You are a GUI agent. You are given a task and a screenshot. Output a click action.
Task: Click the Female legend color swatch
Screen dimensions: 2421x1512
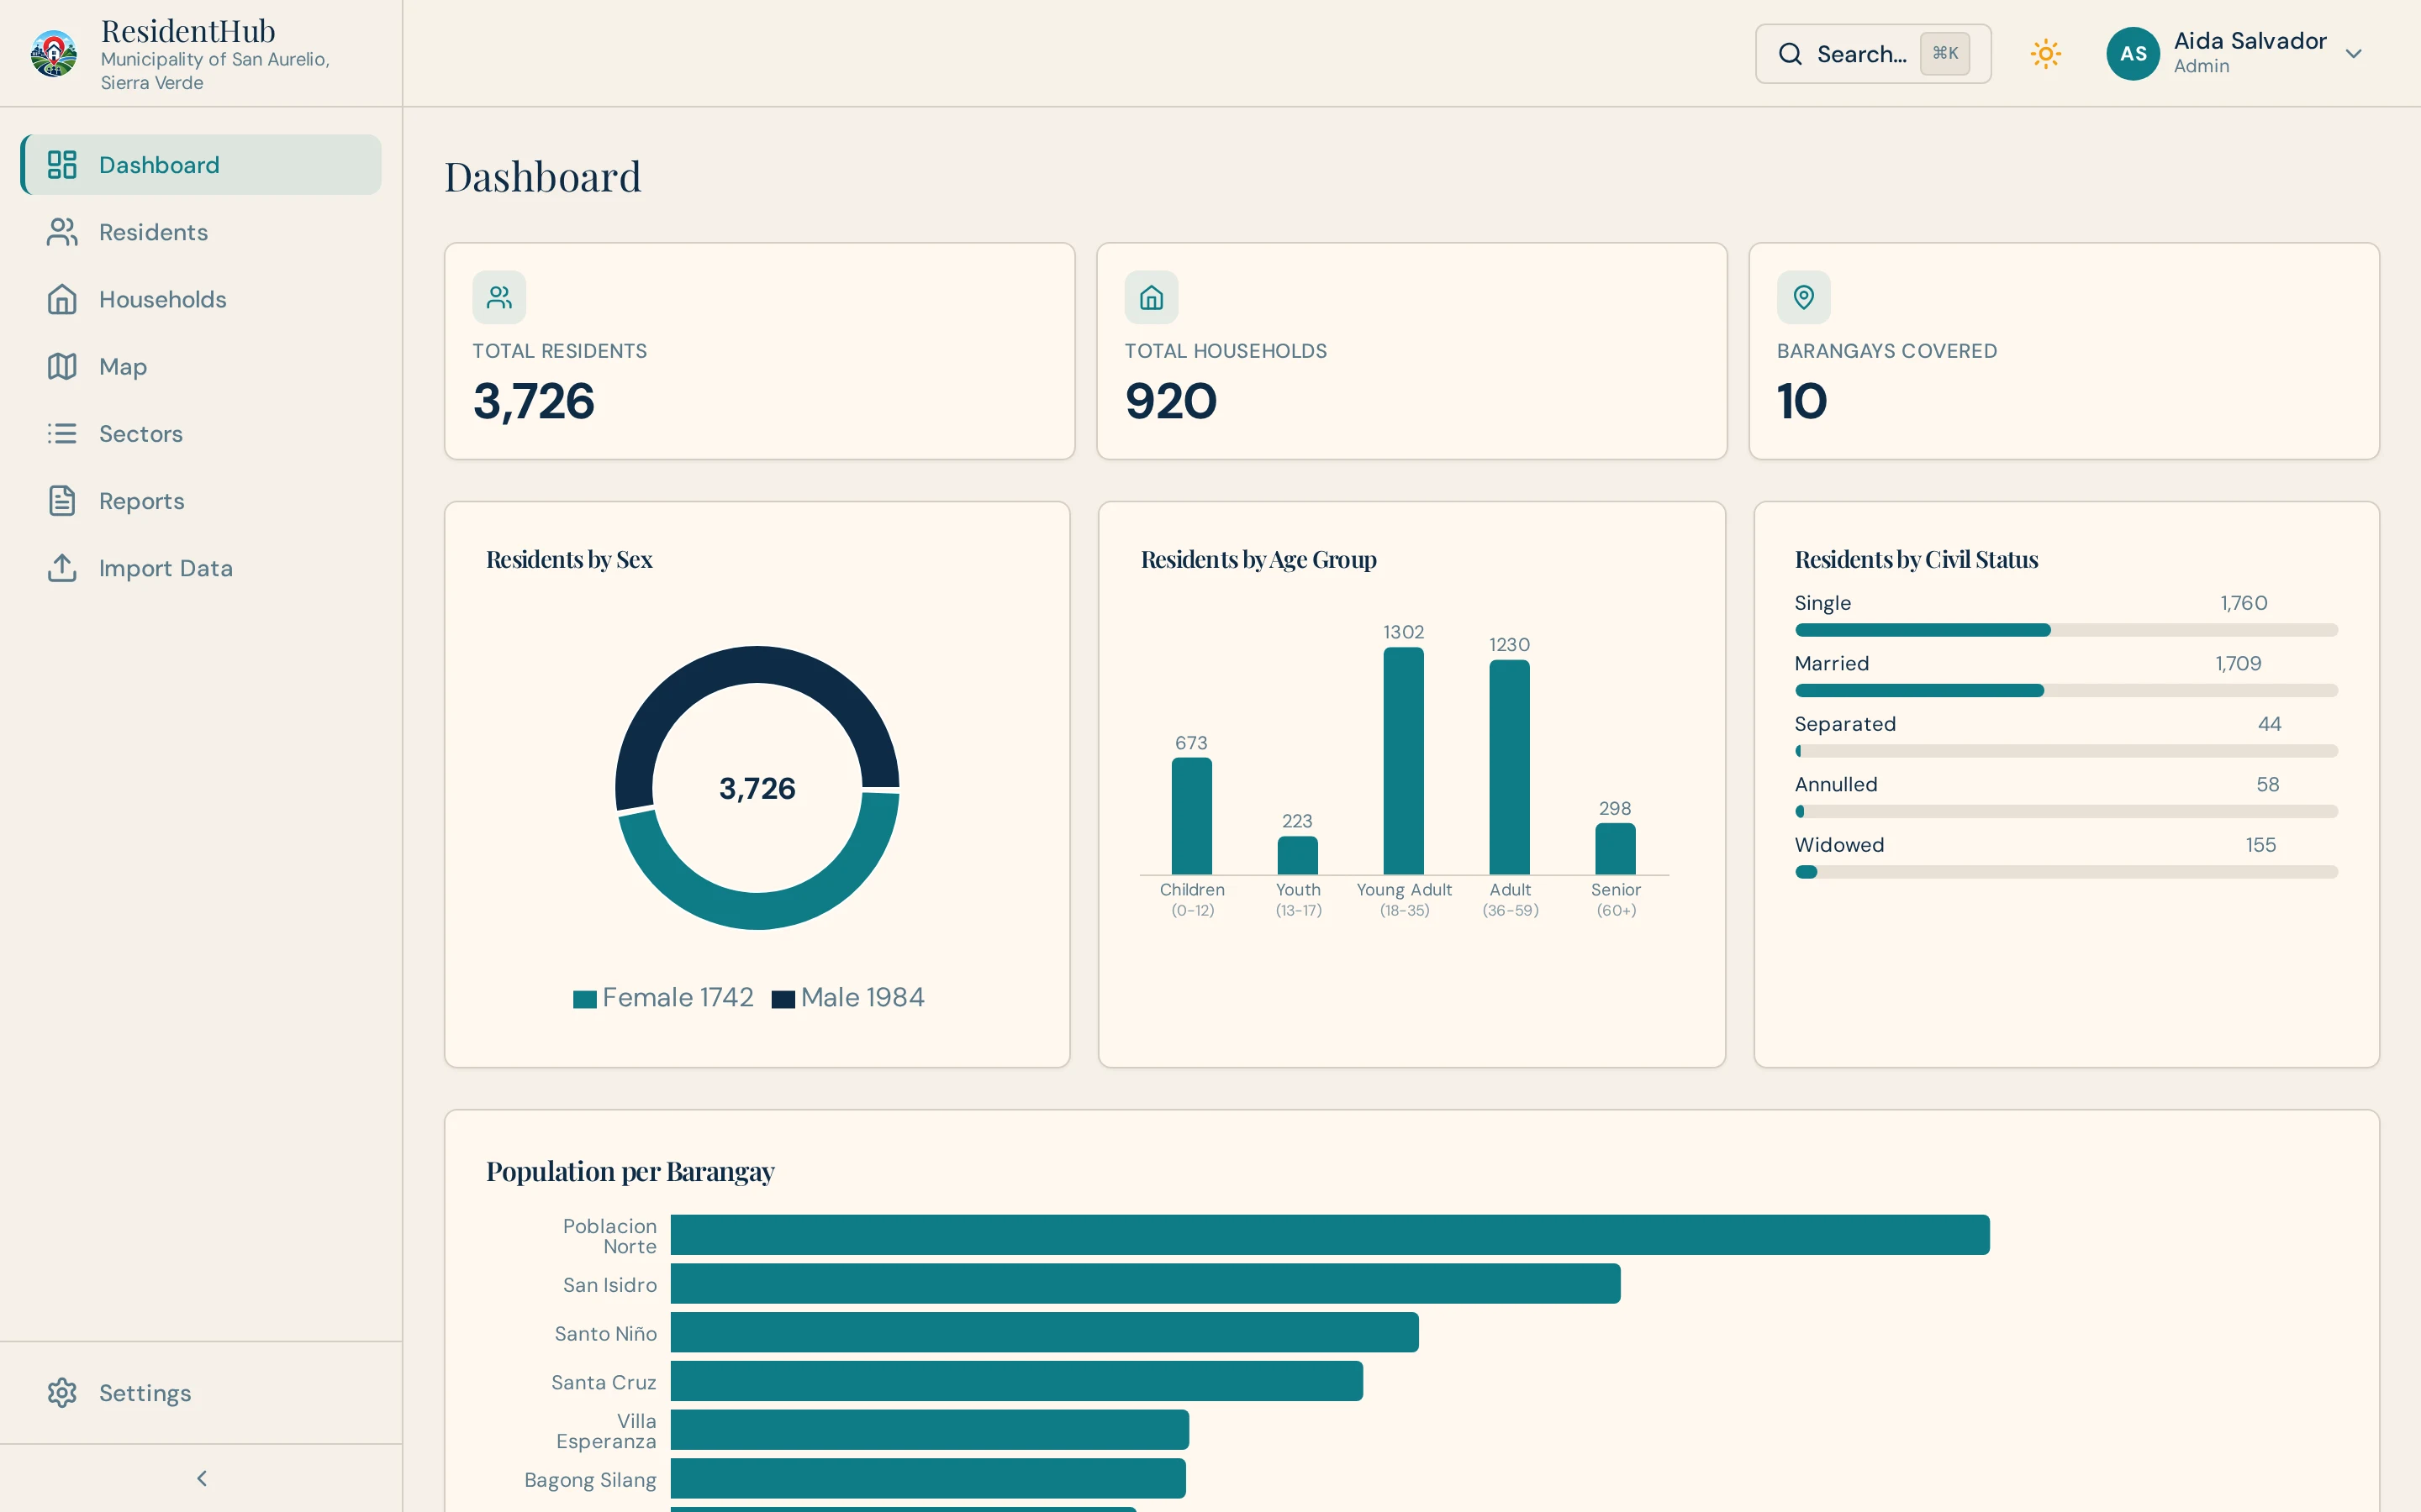585,998
